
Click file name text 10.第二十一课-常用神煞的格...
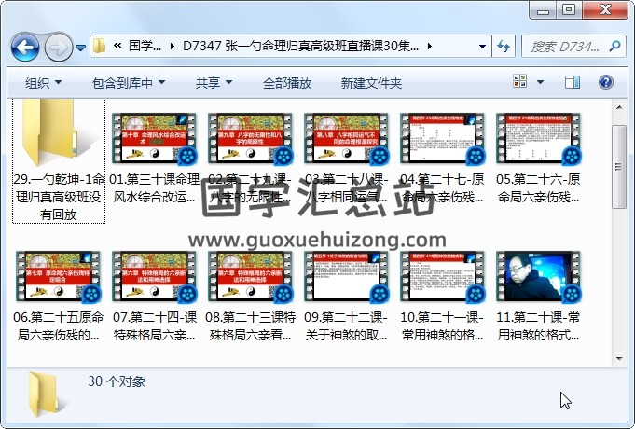(x=442, y=326)
